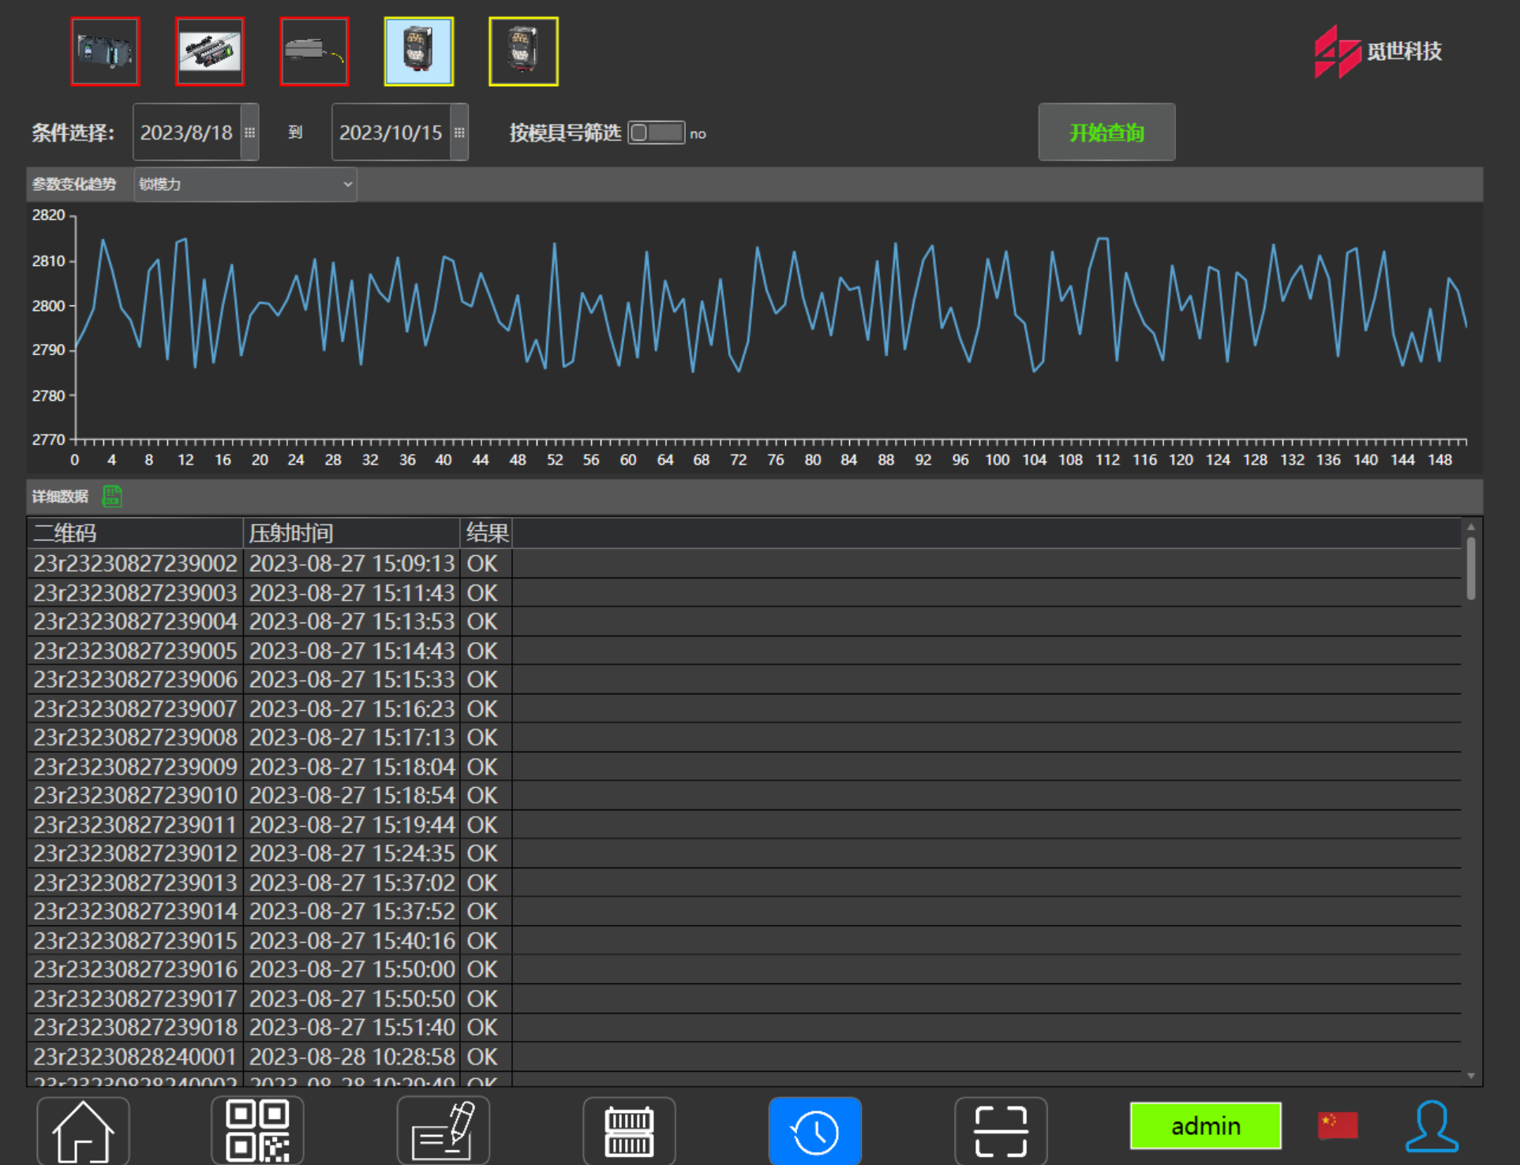Click the data table vertical scrollbar thumb
This screenshot has width=1520, height=1165.
tap(1470, 568)
